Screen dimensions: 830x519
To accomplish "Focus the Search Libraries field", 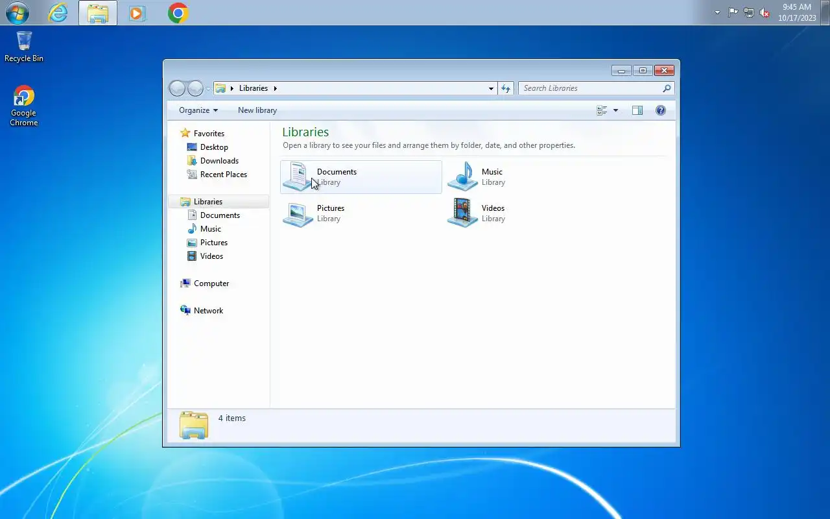I will coord(597,88).
